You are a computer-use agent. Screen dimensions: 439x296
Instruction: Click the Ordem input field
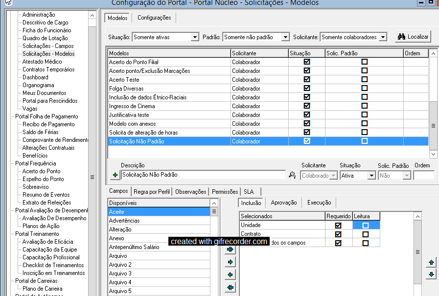[423, 175]
